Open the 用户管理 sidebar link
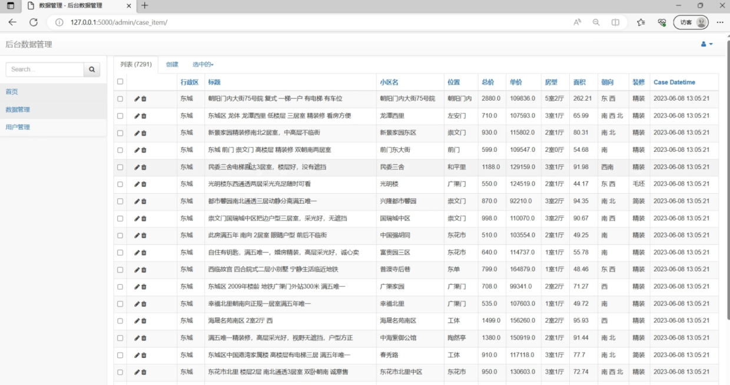The image size is (730, 385). click(18, 127)
